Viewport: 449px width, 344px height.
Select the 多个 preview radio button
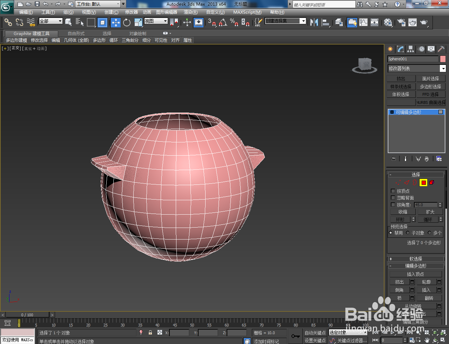coord(429,232)
